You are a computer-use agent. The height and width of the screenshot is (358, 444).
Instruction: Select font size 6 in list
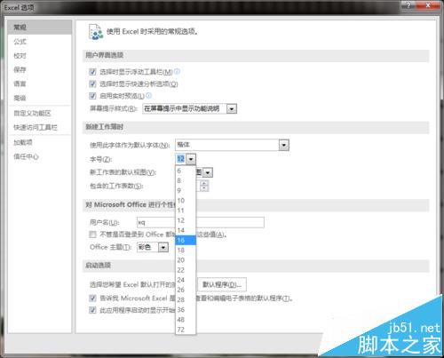coord(186,171)
